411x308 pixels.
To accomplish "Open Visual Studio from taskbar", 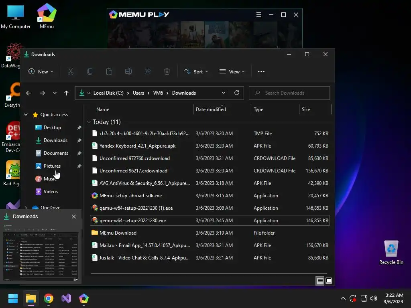I will [66, 298].
